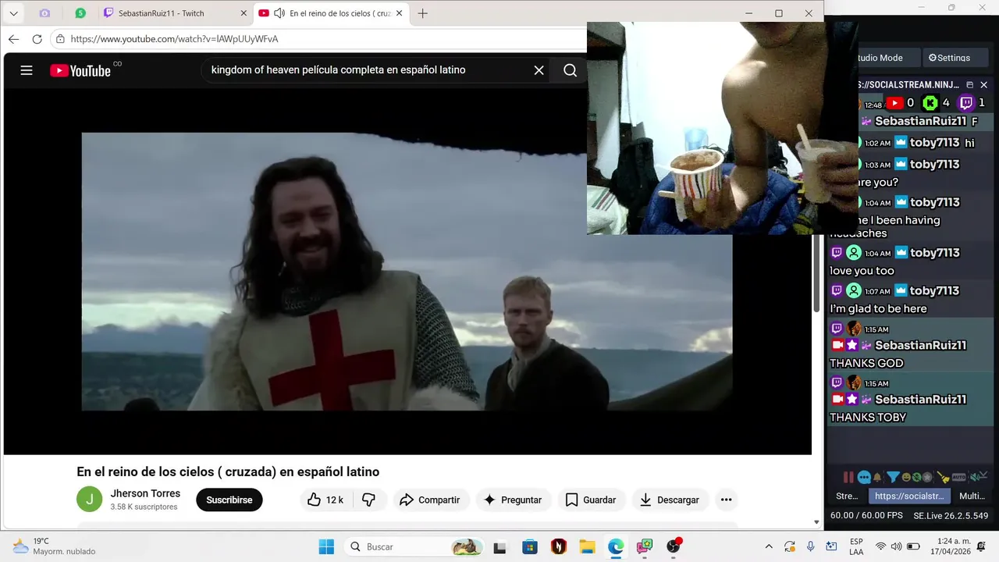Open the blue filter funnel icon

tap(893, 477)
